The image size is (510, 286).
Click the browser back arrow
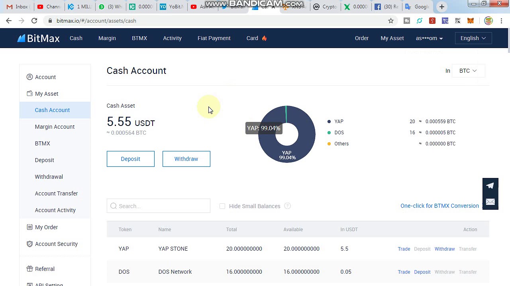pyautogui.click(x=9, y=21)
